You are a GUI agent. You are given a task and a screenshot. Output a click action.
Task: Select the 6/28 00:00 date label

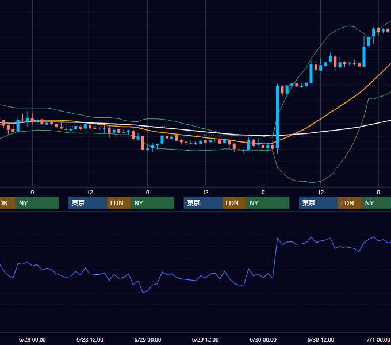pos(32,339)
